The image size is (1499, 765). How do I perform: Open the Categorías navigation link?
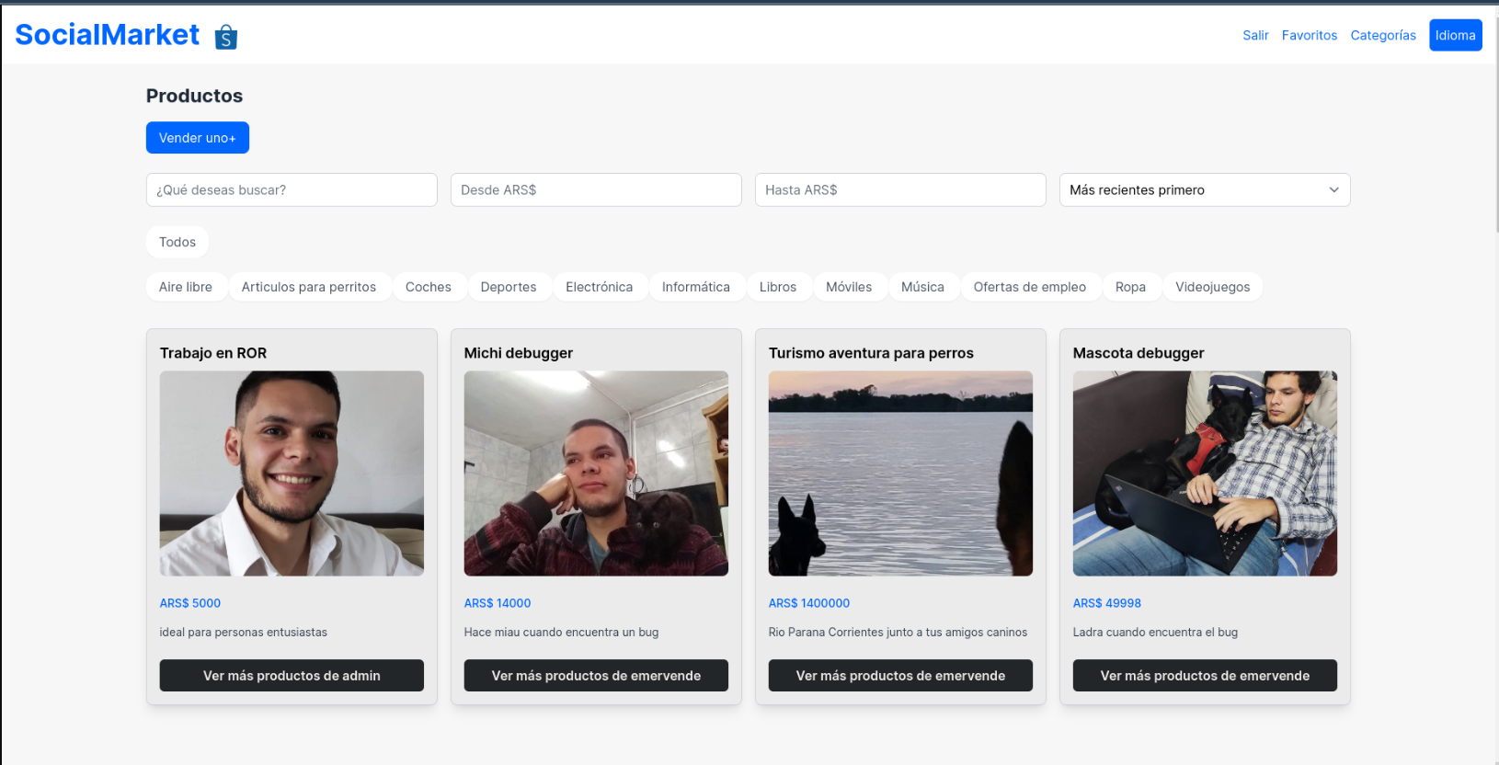[x=1382, y=36]
